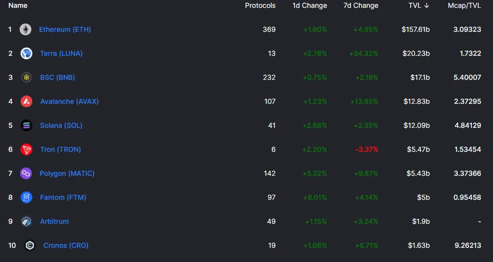Screen dimensions: 493x262
Task: Sort by the TVL column header
Action: coord(415,6)
